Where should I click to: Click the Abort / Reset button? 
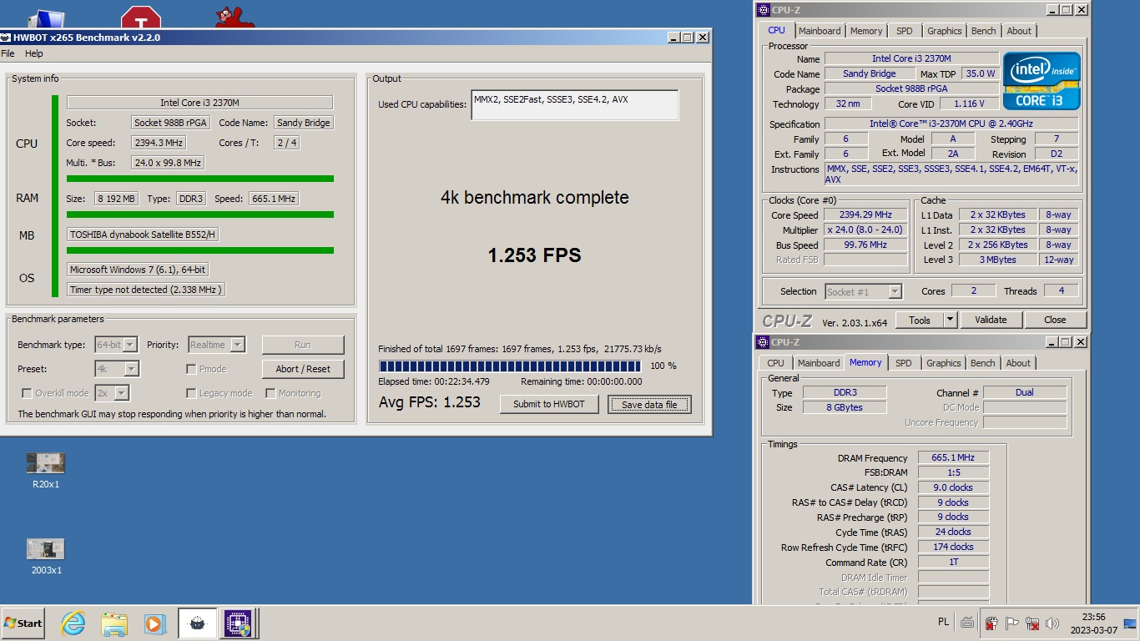(x=303, y=369)
